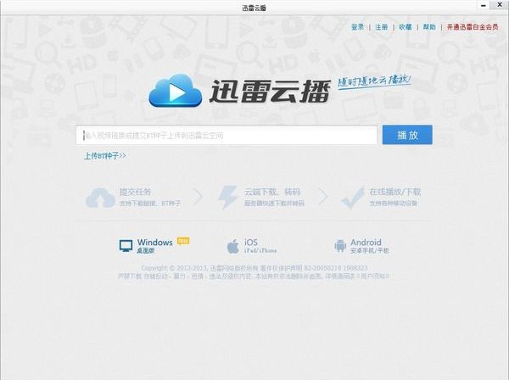The height and width of the screenshot is (380, 509).
Task: Click the video link input field
Action: point(227,135)
